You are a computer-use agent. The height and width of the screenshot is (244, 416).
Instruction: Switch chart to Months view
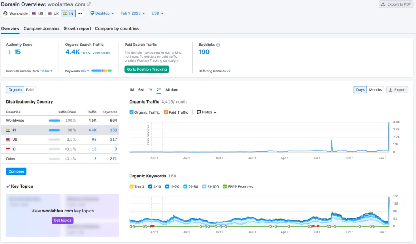coord(375,90)
